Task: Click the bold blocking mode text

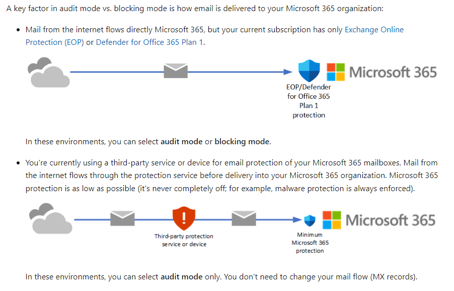Action: [242, 141]
